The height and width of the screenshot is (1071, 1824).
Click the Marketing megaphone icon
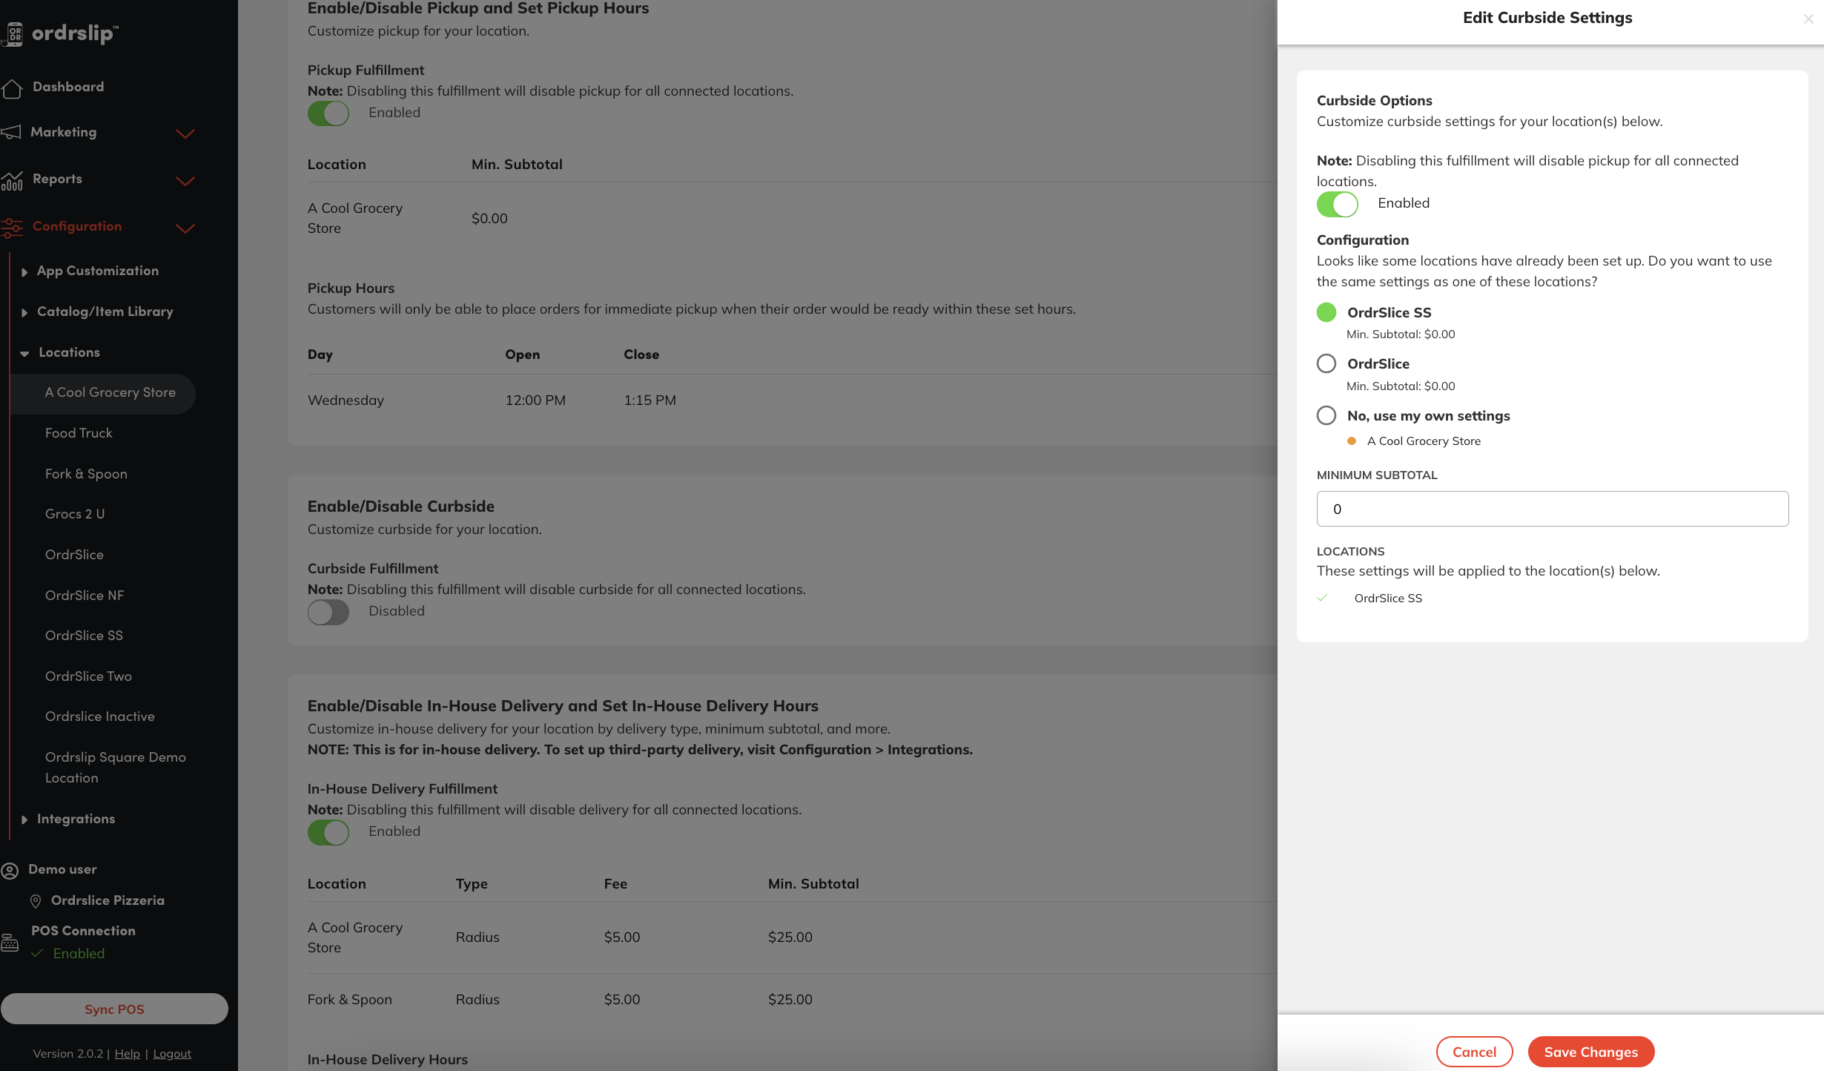11,132
